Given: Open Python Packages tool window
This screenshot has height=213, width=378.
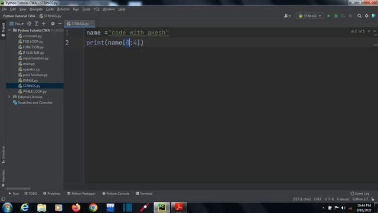Looking at the screenshot, I should pyautogui.click(x=82, y=193).
